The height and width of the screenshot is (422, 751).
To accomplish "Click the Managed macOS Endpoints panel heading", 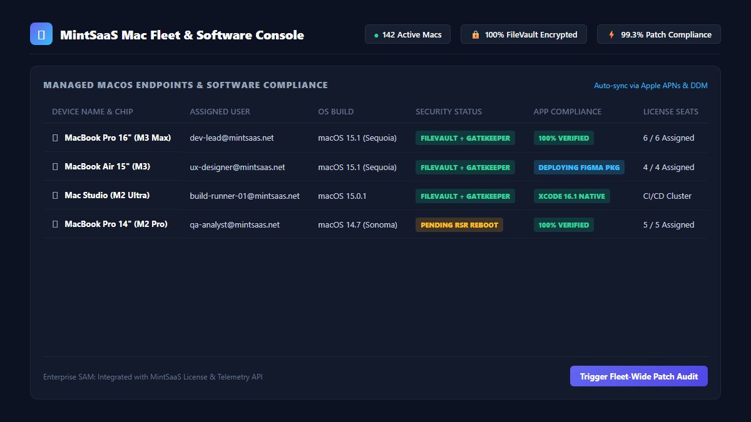I will [x=185, y=85].
